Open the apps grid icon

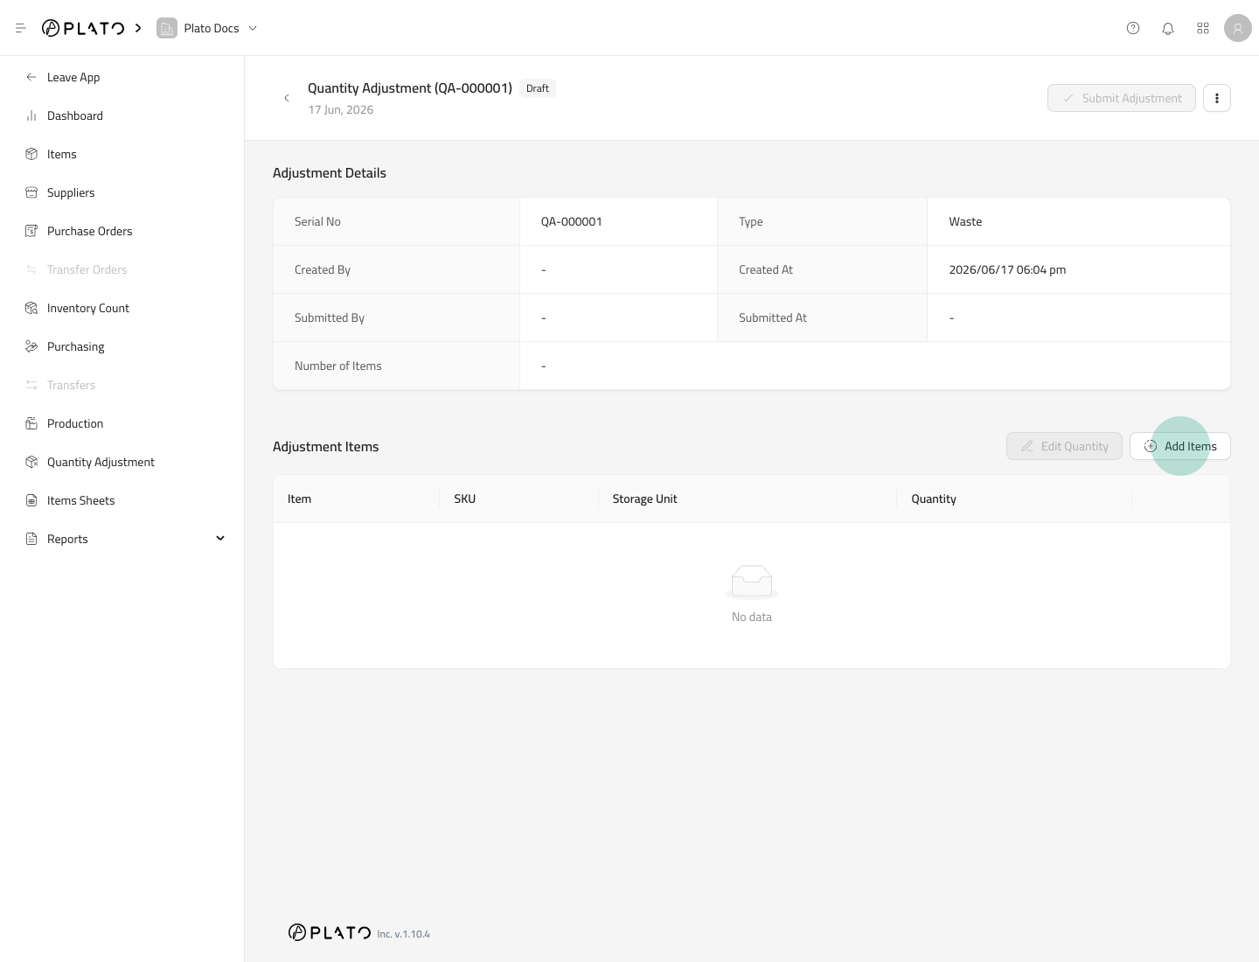(x=1203, y=28)
